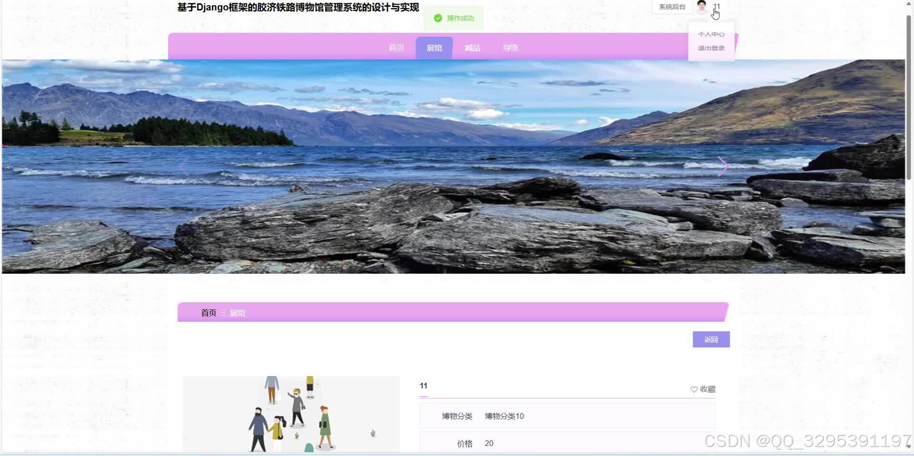Open the 个人中心 entry in the user menu
914x456 pixels.
[x=711, y=34]
